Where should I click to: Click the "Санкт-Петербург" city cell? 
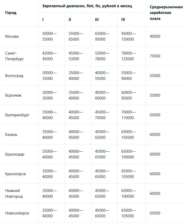[14, 56]
